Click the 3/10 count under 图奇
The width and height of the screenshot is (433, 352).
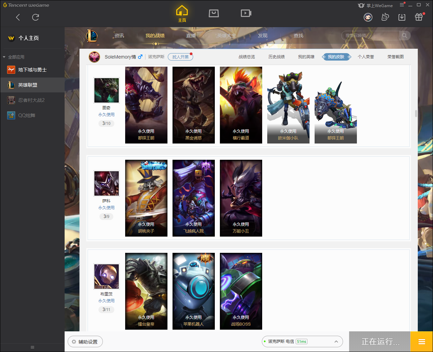point(107,124)
